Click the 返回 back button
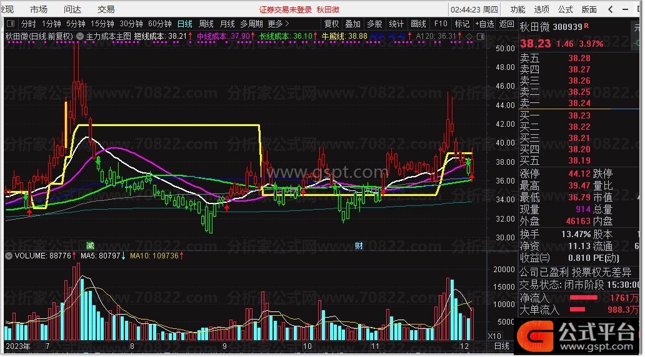 (x=506, y=24)
